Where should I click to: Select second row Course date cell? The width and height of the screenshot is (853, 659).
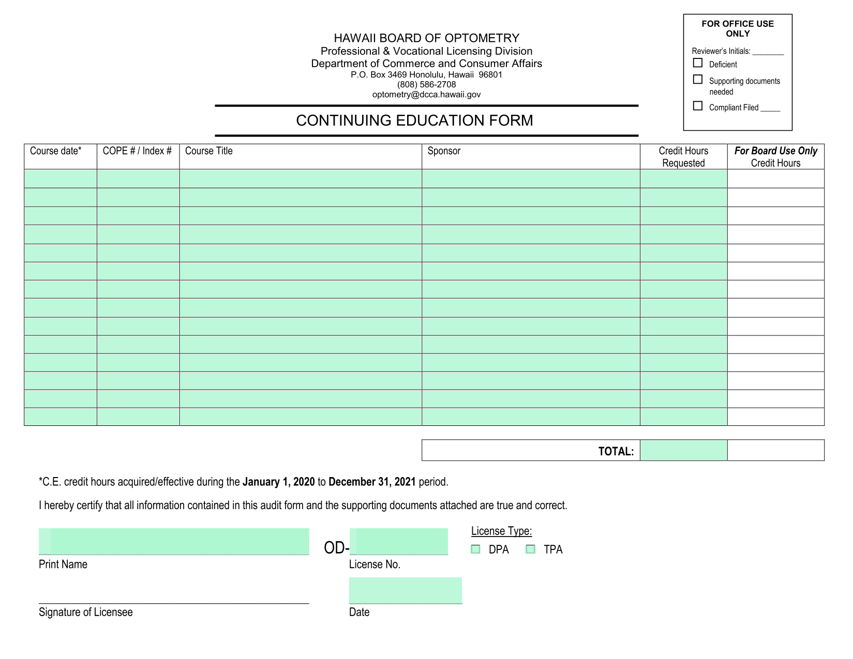pos(61,197)
